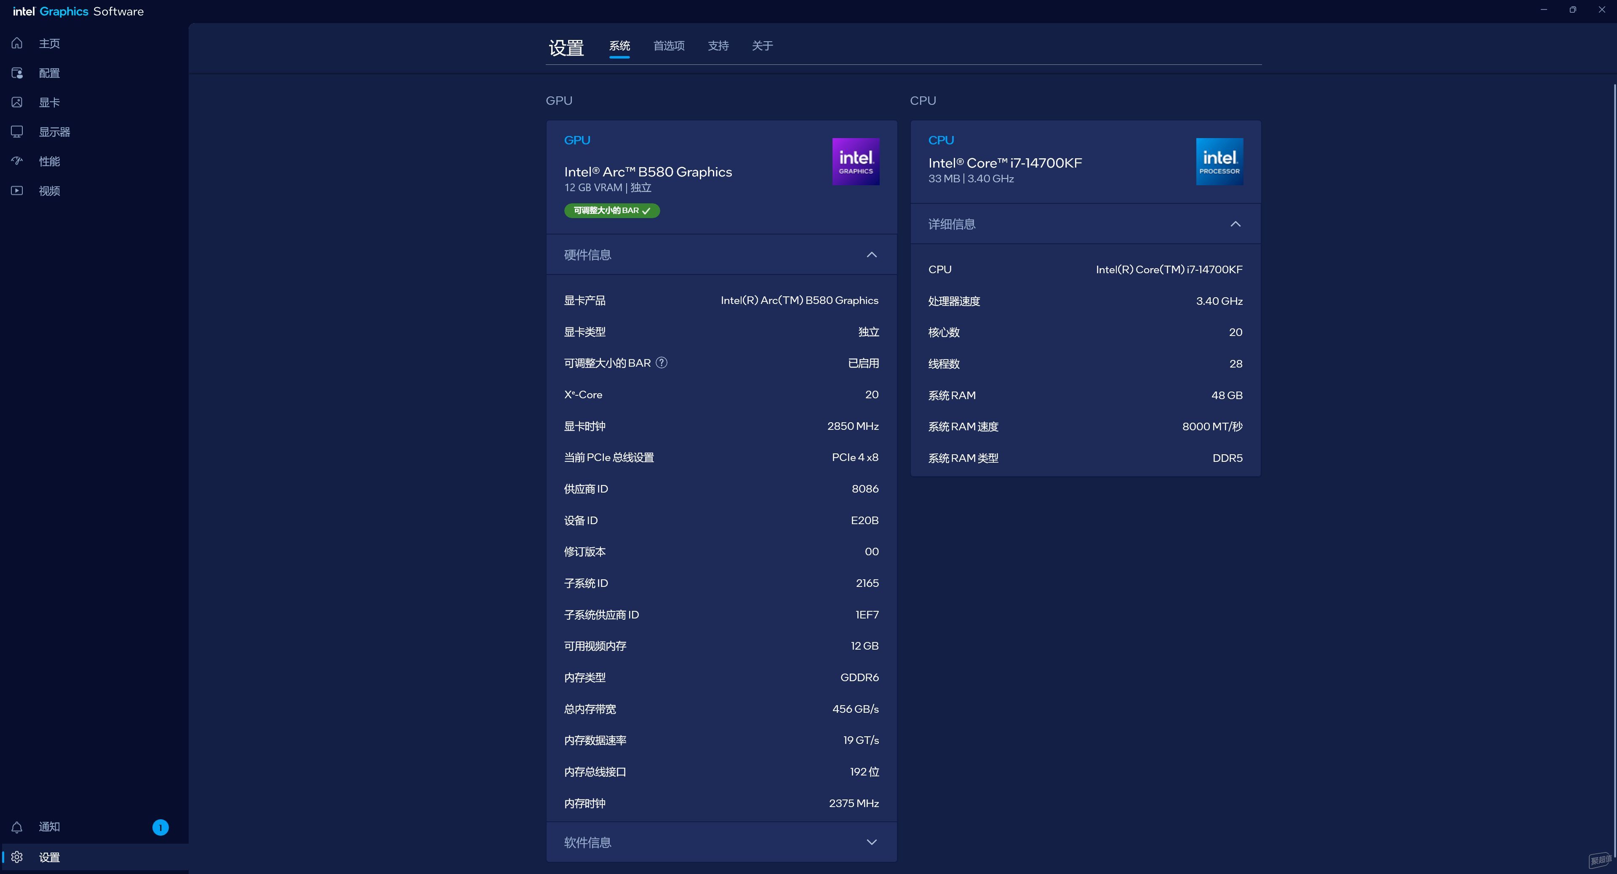The height and width of the screenshot is (874, 1617).
Task: Minimize the Intel Graphics Software window
Action: (x=1544, y=9)
